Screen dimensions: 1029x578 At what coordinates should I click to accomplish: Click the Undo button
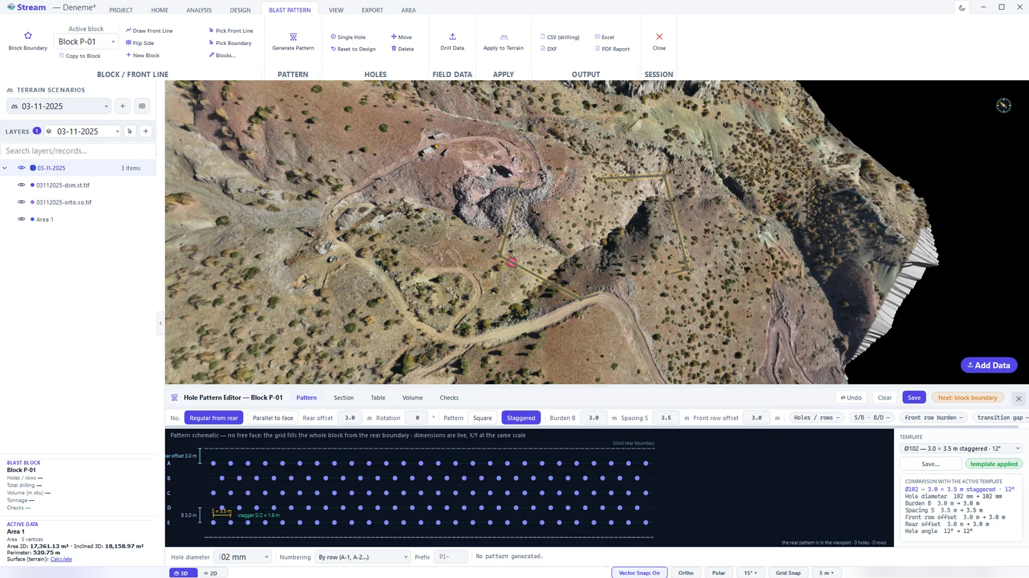tap(851, 398)
